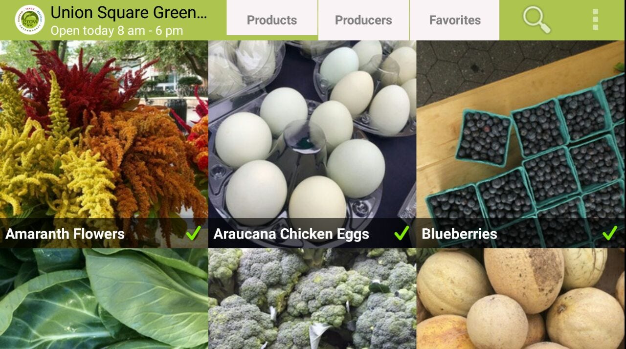This screenshot has width=626, height=349.
Task: Open the search magnifier icon
Action: (x=537, y=20)
